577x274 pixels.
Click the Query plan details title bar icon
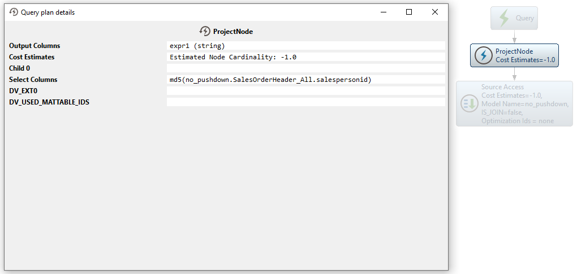pyautogui.click(x=14, y=12)
